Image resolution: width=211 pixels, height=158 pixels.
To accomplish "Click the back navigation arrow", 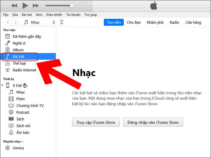I will click(8, 22).
